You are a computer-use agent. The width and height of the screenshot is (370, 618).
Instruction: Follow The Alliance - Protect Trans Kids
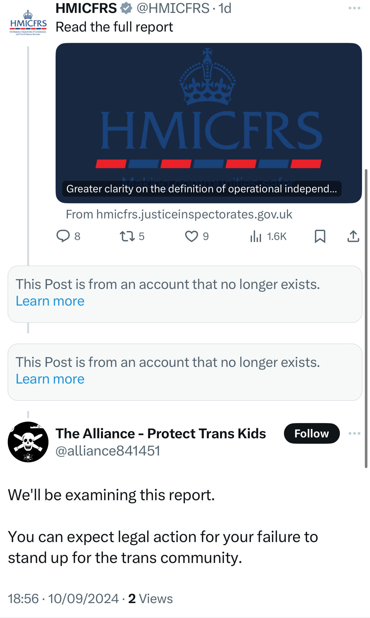coord(311,433)
